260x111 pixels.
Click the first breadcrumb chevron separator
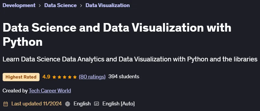40,6
